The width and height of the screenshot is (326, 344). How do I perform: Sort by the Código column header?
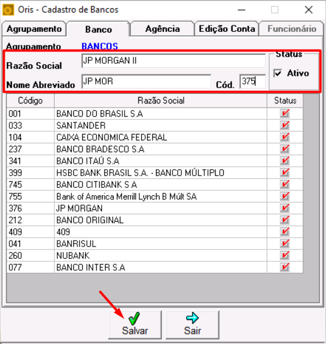click(30, 100)
